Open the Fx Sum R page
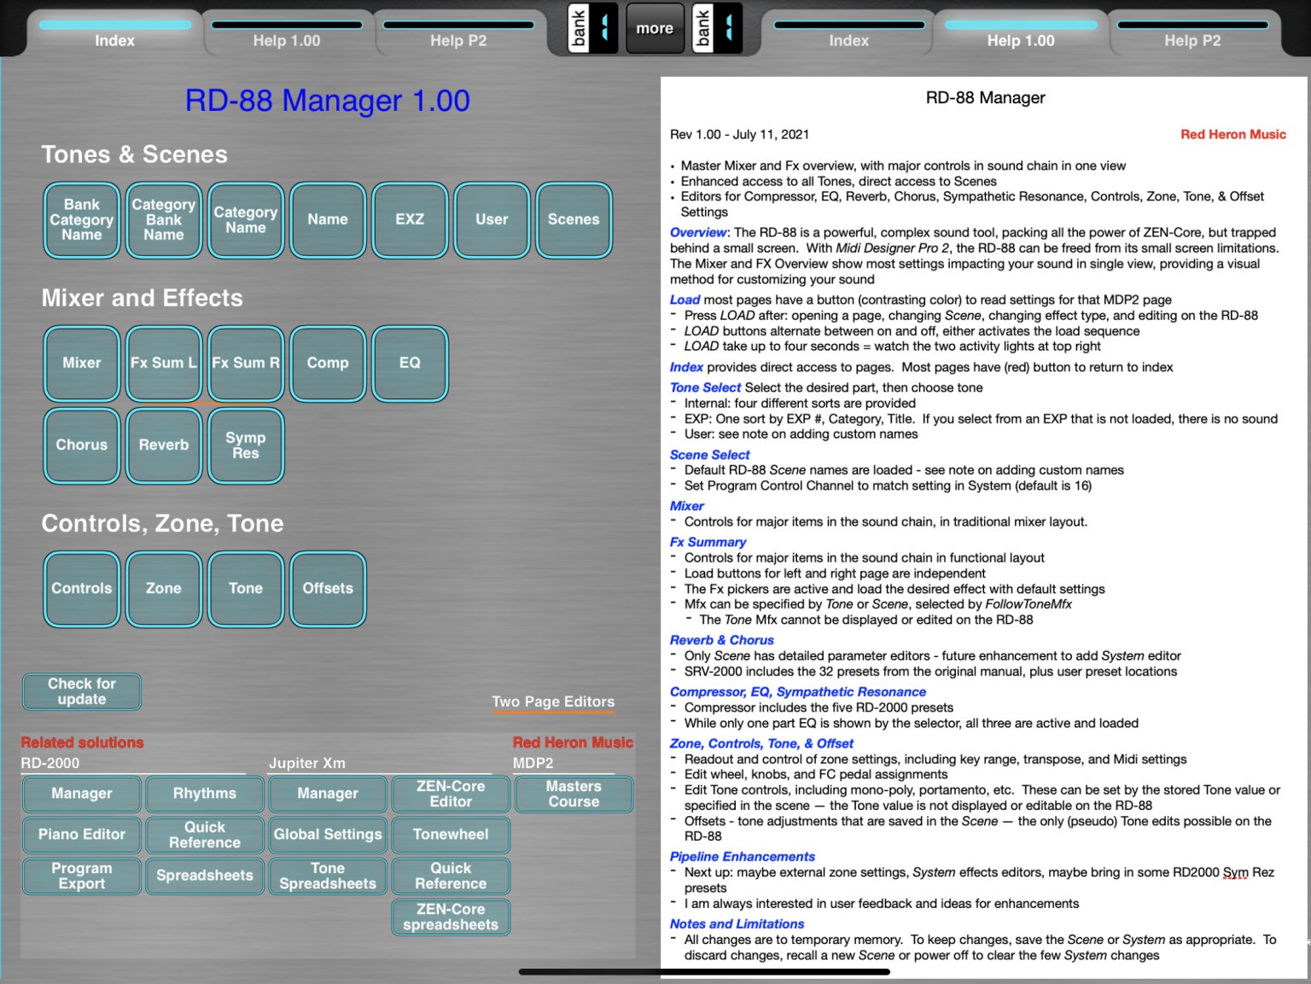 [246, 364]
